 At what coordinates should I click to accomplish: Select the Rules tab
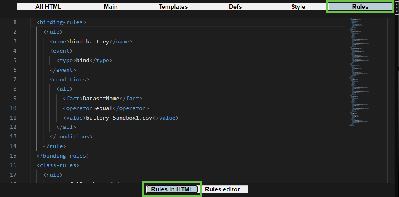click(x=360, y=7)
